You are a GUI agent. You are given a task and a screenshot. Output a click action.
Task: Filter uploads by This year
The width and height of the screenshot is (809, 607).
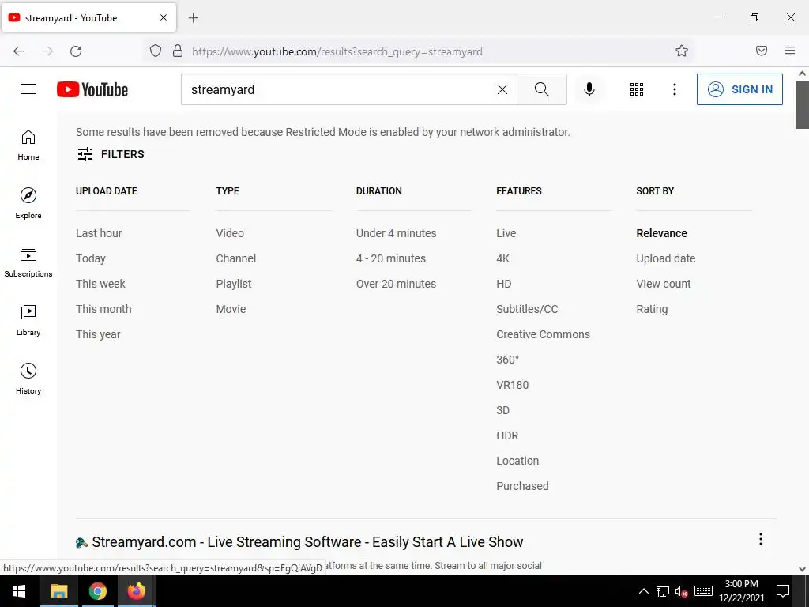click(x=98, y=334)
